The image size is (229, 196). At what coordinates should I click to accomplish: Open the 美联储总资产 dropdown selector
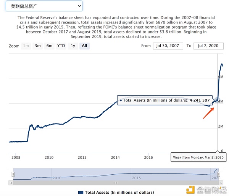click(x=44, y=6)
